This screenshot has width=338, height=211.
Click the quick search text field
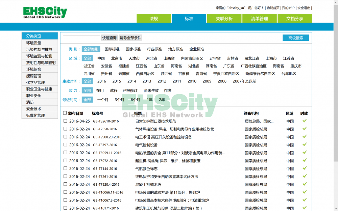[81, 38]
